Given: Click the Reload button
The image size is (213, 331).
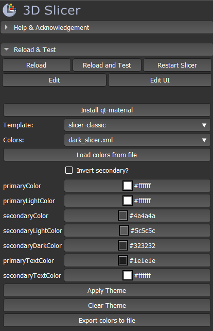Looking at the screenshot, I should coord(37,65).
